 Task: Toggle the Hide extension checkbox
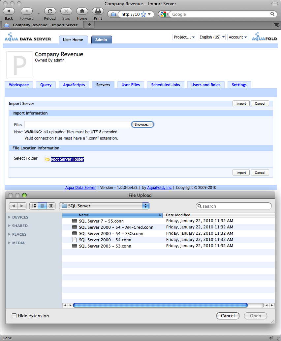pyautogui.click(x=14, y=316)
